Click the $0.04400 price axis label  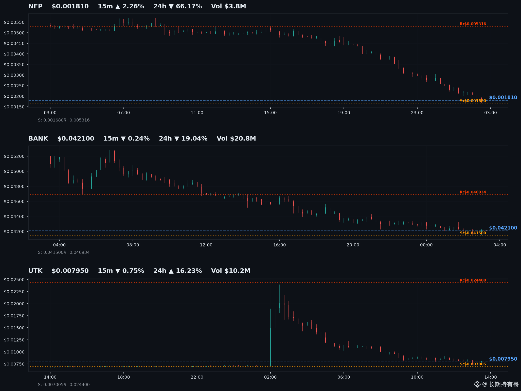click(14, 217)
